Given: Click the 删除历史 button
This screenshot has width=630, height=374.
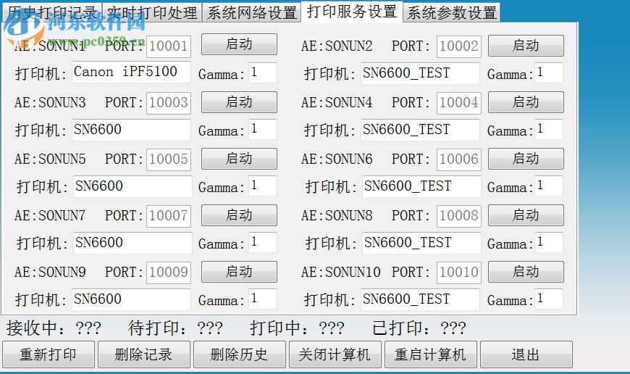Looking at the screenshot, I should point(240,354).
